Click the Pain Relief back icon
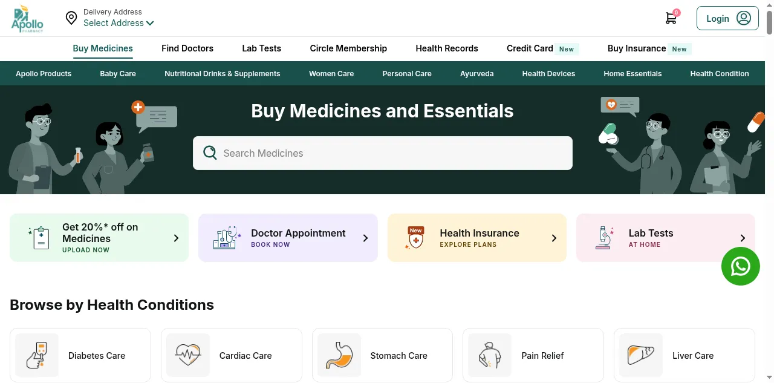 click(489, 355)
